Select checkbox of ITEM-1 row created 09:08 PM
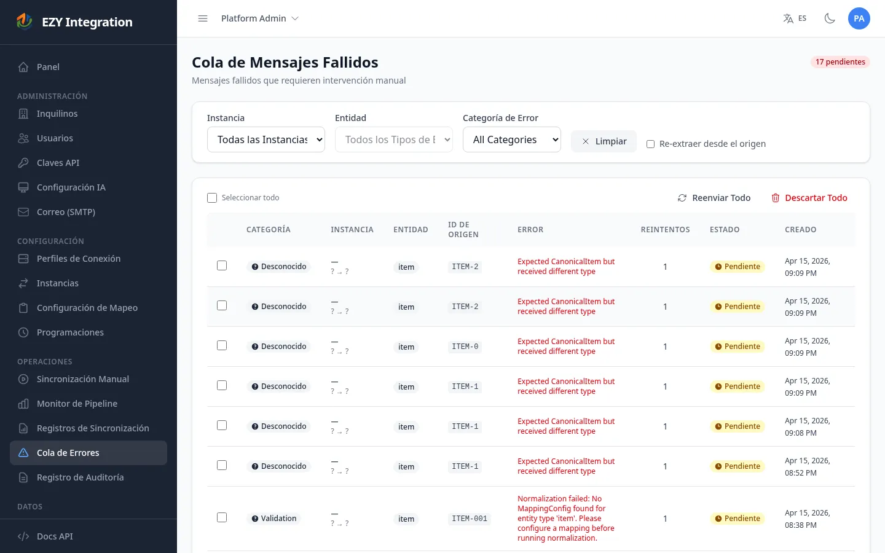This screenshot has height=553, width=885. pos(222,425)
